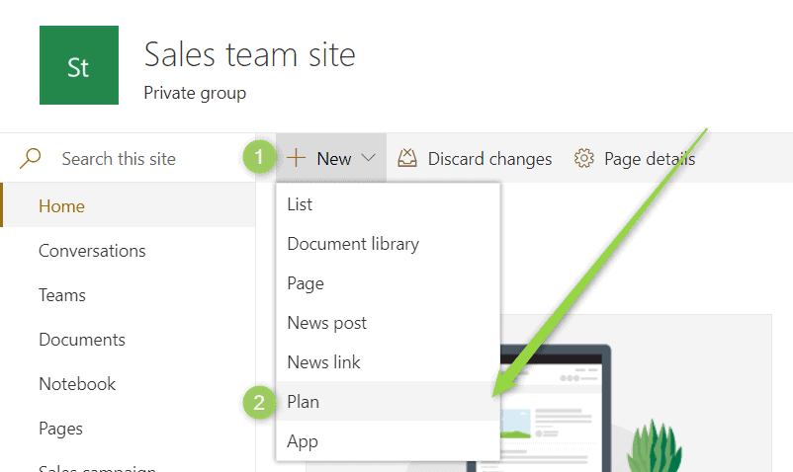Choose Document library in the menu
The image size is (793, 472).
tap(353, 244)
